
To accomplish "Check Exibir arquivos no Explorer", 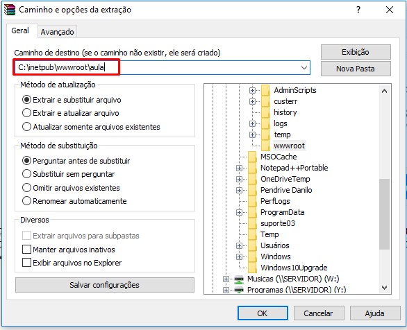I will pos(26,263).
